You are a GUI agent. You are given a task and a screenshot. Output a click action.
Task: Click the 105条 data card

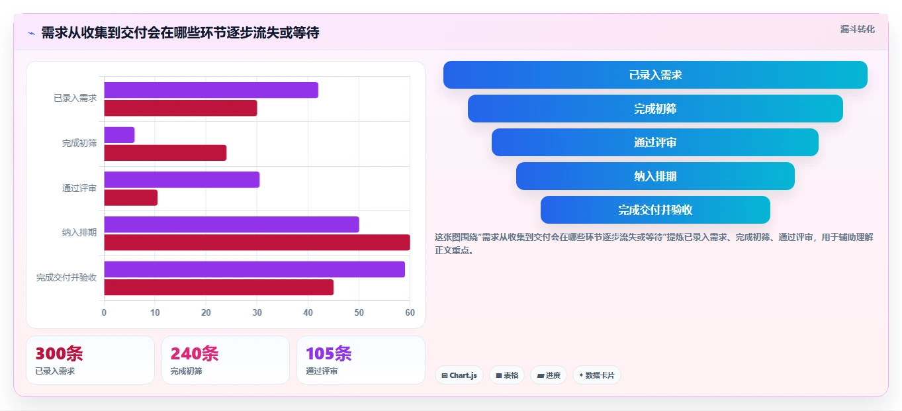[361, 360]
